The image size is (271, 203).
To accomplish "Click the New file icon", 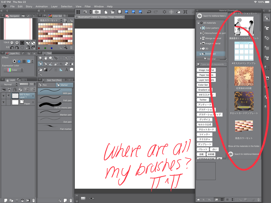I will [106, 12].
